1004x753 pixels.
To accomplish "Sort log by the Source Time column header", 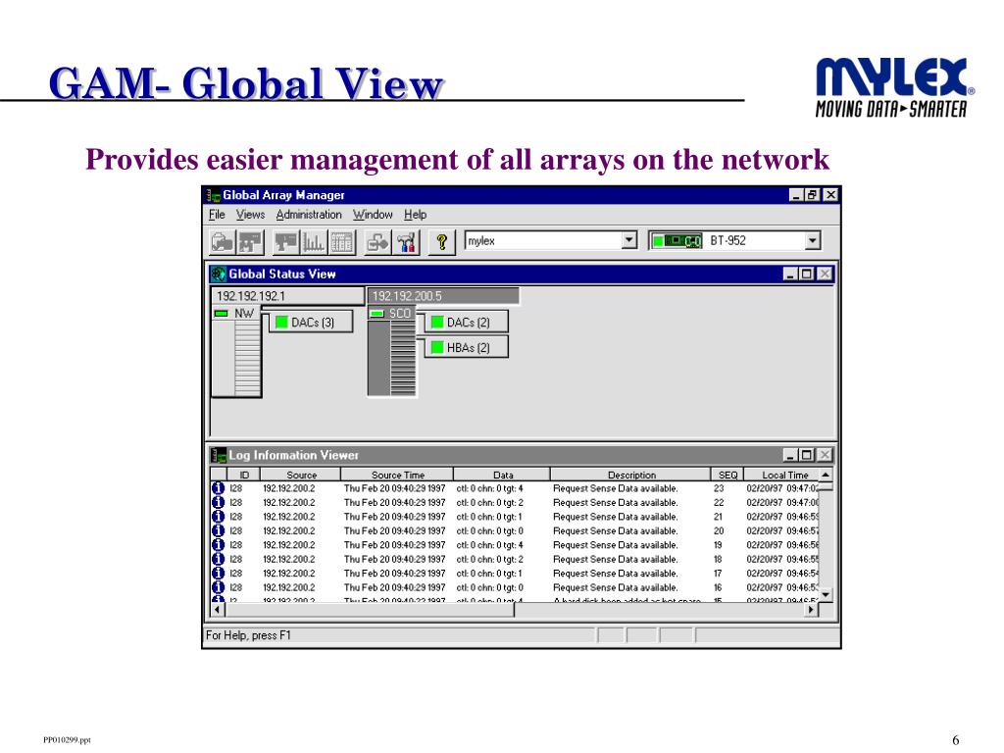I will coord(398,475).
